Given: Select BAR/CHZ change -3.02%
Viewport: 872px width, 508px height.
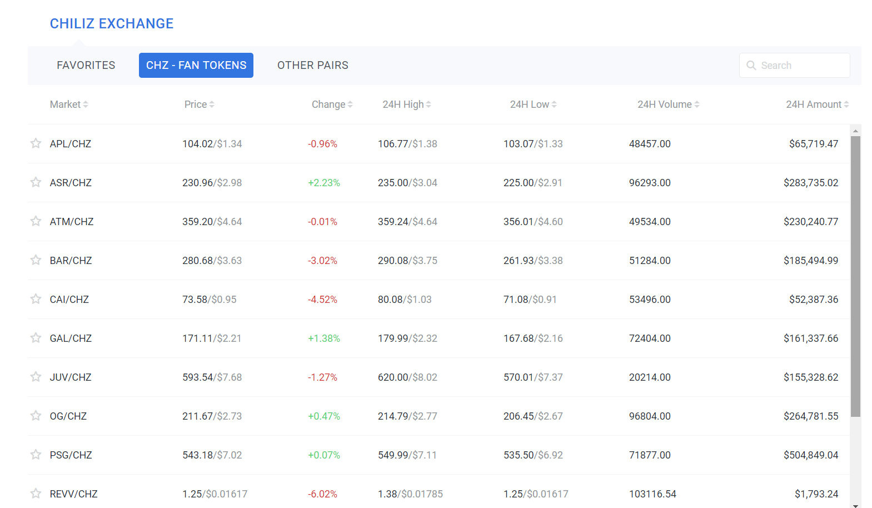Looking at the screenshot, I should coord(323,260).
